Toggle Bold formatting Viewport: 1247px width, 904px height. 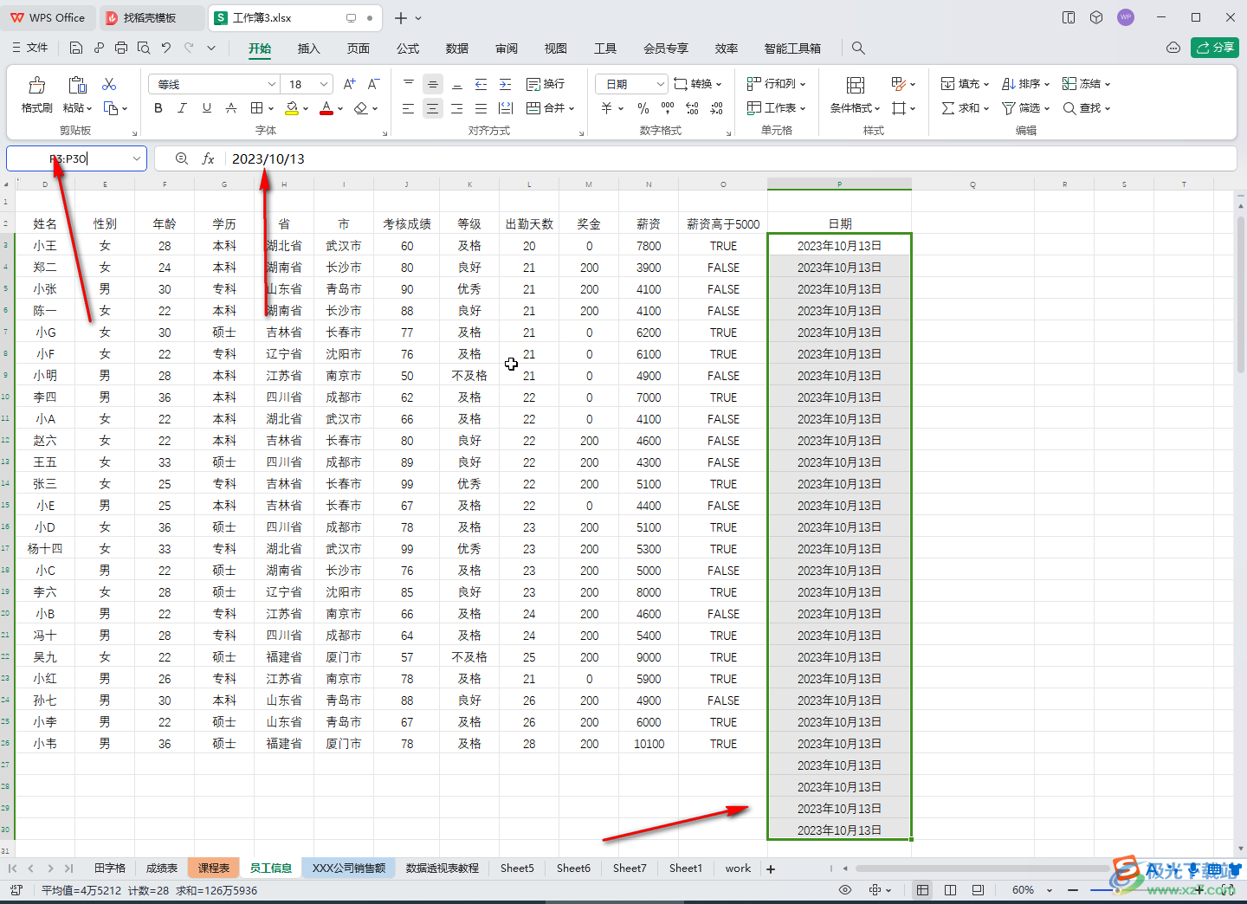click(158, 108)
